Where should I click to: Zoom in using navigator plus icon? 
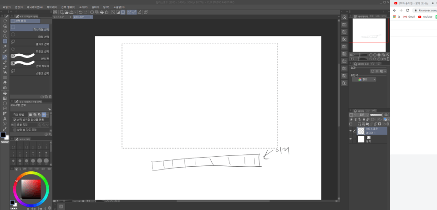(375, 55)
